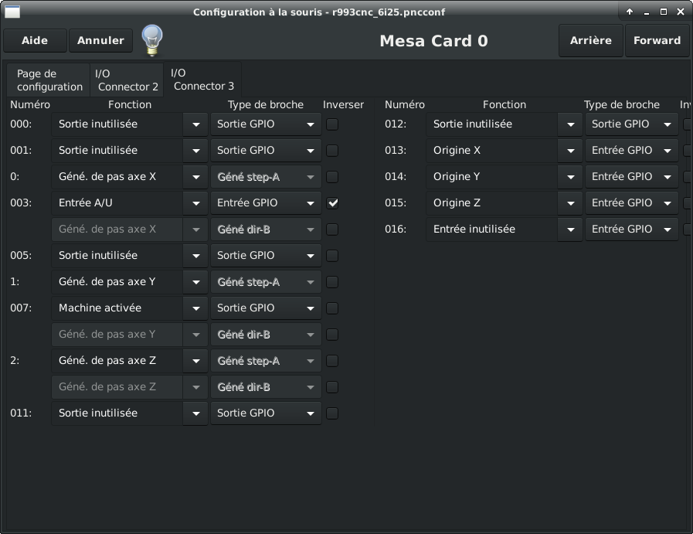The image size is (693, 534).
Task: Switch to Page de configuration tab
Action: [x=49, y=80]
